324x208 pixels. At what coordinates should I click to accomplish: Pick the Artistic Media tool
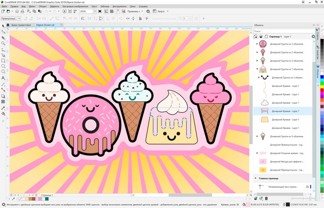point(3,55)
